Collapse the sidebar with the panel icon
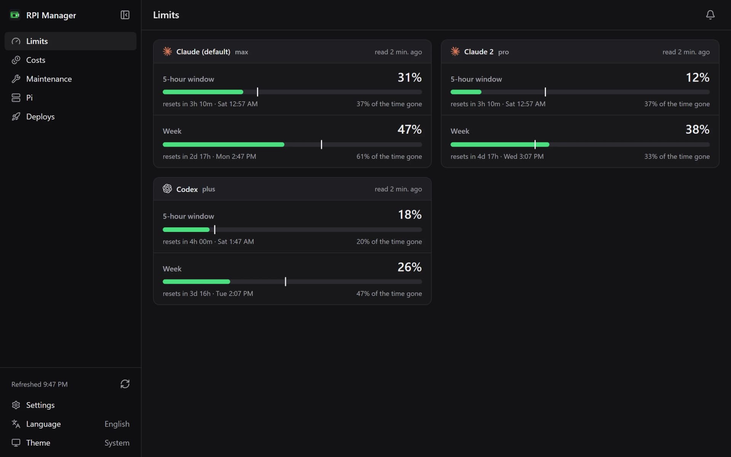This screenshot has width=731, height=457. (125, 15)
